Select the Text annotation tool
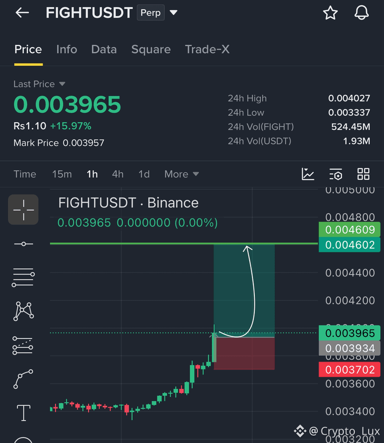The width and height of the screenshot is (384, 443). [x=24, y=413]
